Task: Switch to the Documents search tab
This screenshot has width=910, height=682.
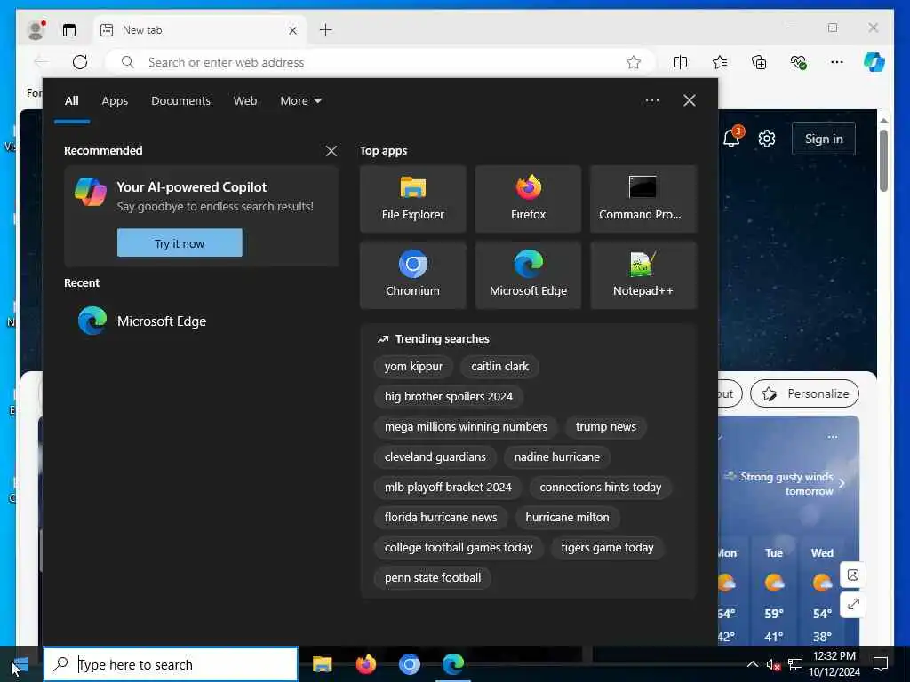Action: [x=180, y=101]
